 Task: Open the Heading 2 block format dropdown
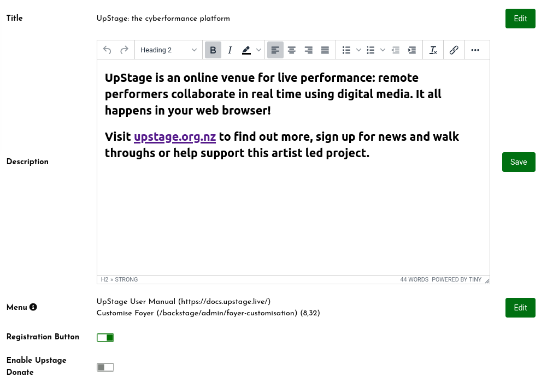click(x=168, y=50)
